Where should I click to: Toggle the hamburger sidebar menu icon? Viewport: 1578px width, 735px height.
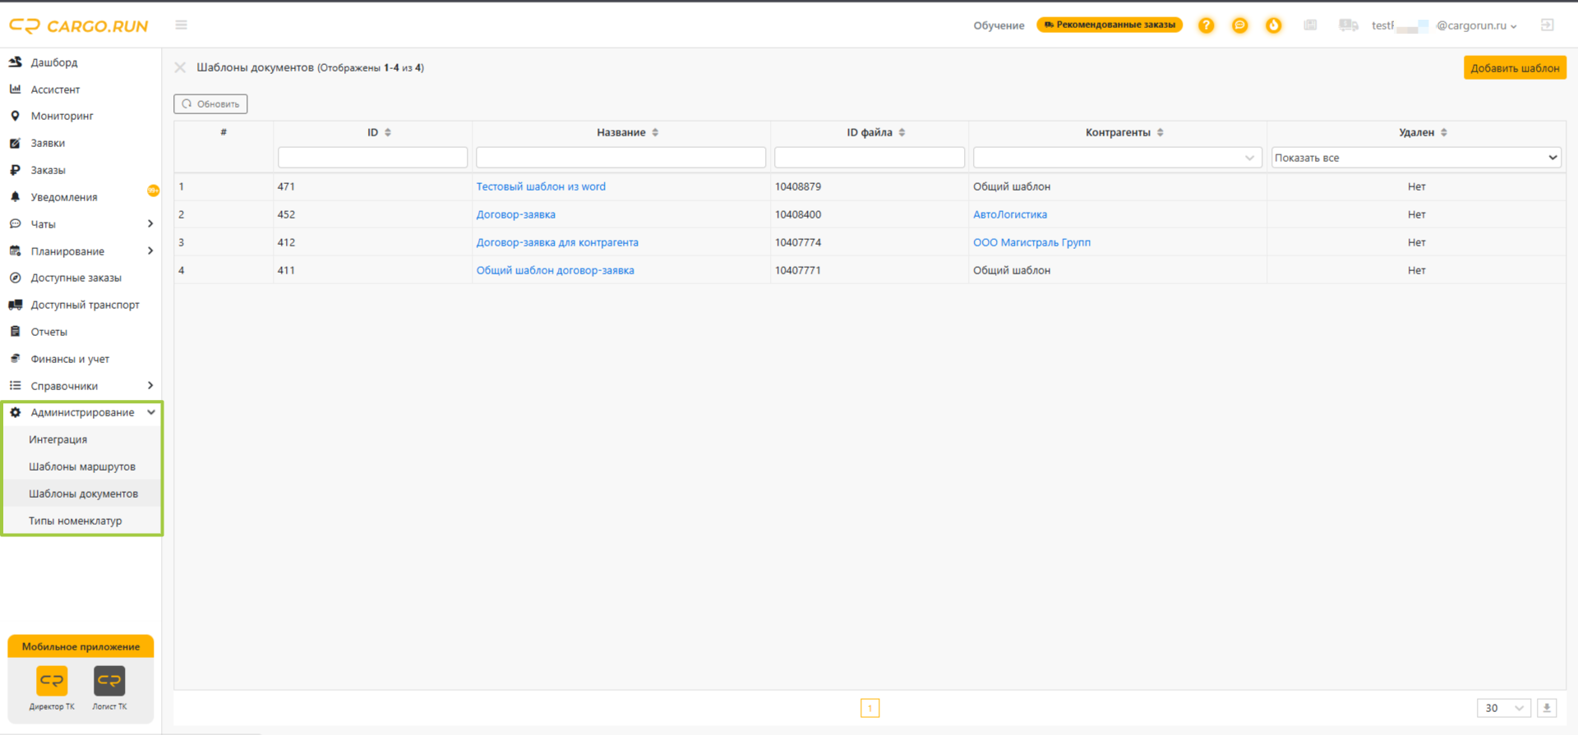(181, 25)
